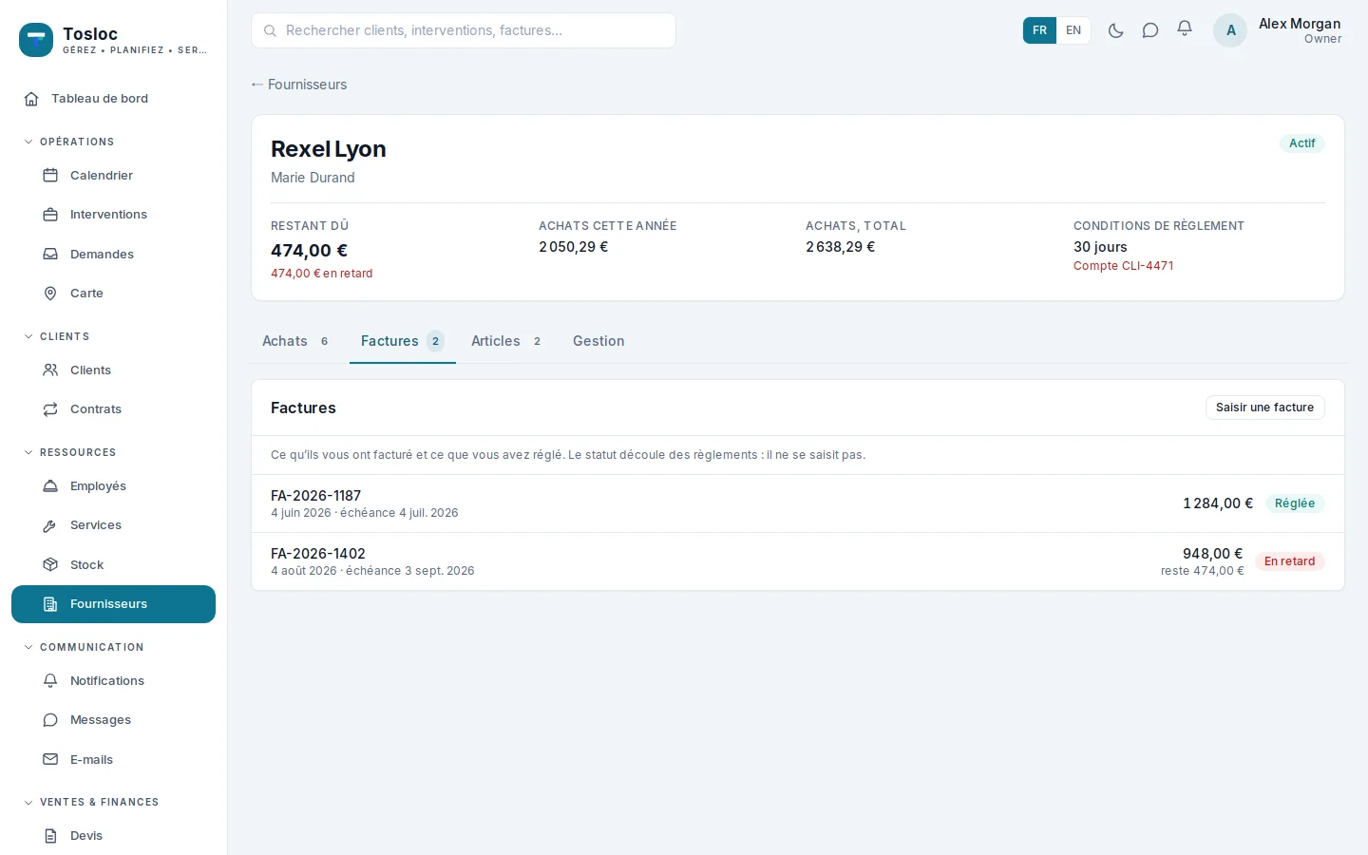
Task: Click the Tosloc logo icon
Action: [36, 40]
